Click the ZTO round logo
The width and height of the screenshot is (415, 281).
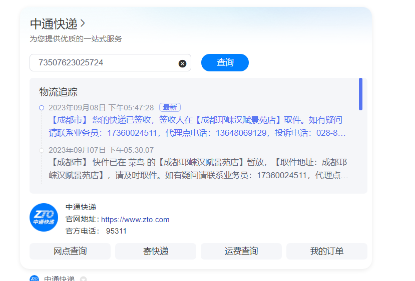[x=44, y=218]
